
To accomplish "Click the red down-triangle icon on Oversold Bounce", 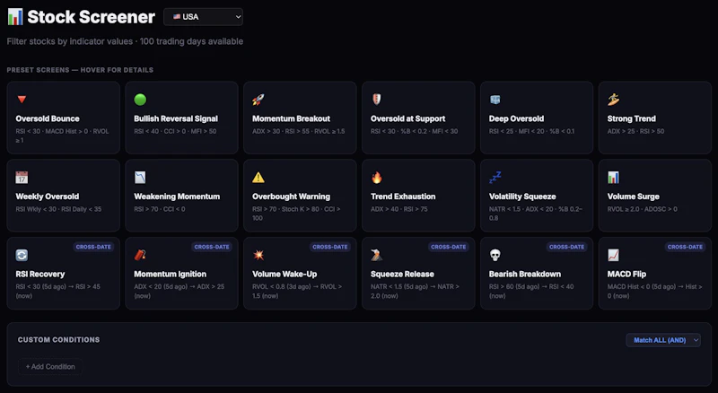I will pyautogui.click(x=22, y=100).
